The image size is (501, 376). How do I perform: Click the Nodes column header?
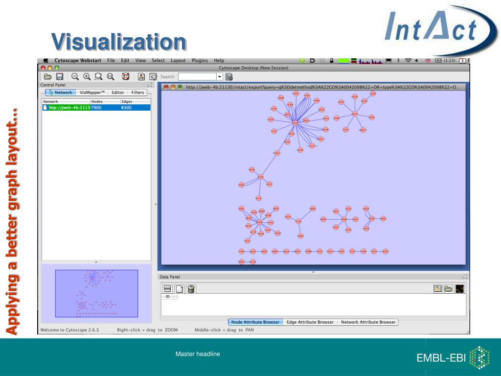pos(106,101)
